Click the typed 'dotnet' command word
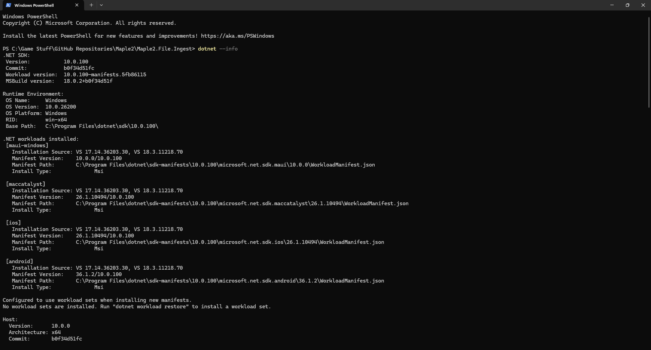Viewport: 651px width, 350px height. (x=207, y=49)
